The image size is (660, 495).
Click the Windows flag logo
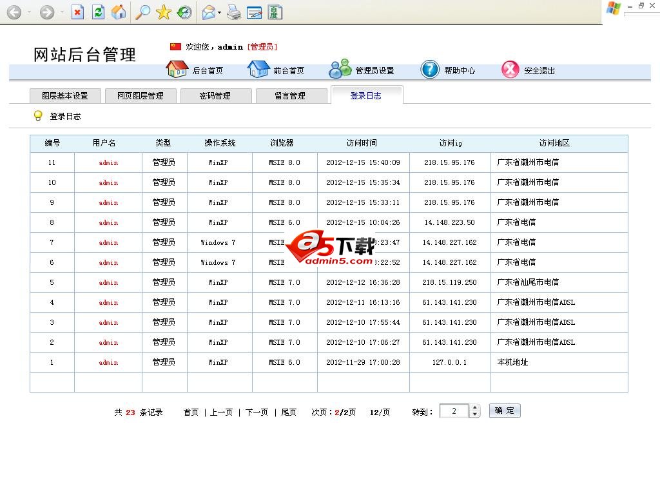point(614,8)
